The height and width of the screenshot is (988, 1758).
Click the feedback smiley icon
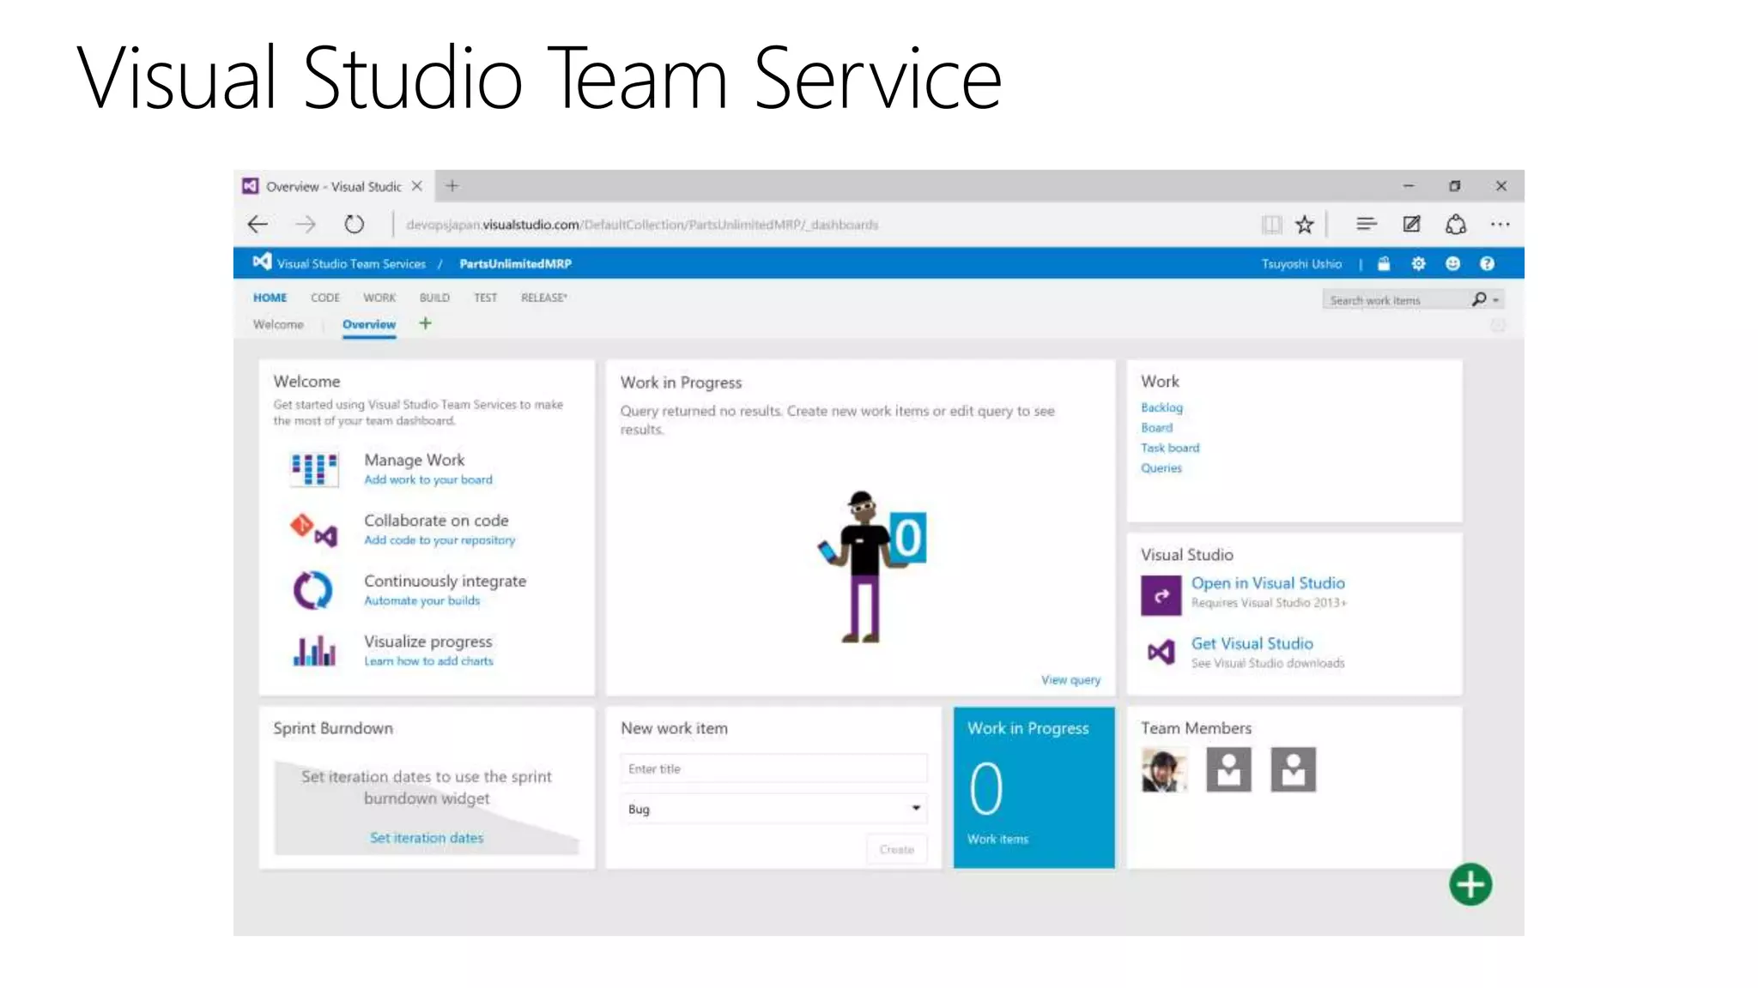[x=1452, y=263]
